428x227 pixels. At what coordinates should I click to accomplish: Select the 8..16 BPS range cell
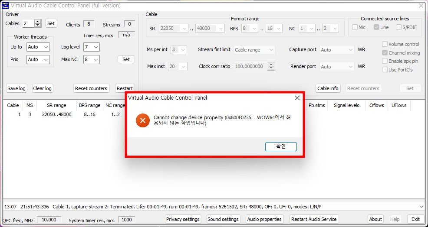[89, 114]
